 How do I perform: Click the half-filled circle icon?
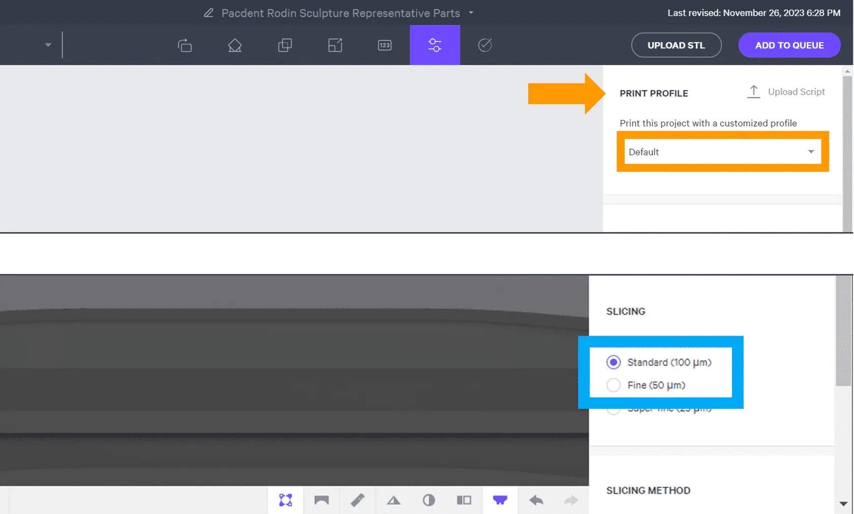[x=429, y=500]
